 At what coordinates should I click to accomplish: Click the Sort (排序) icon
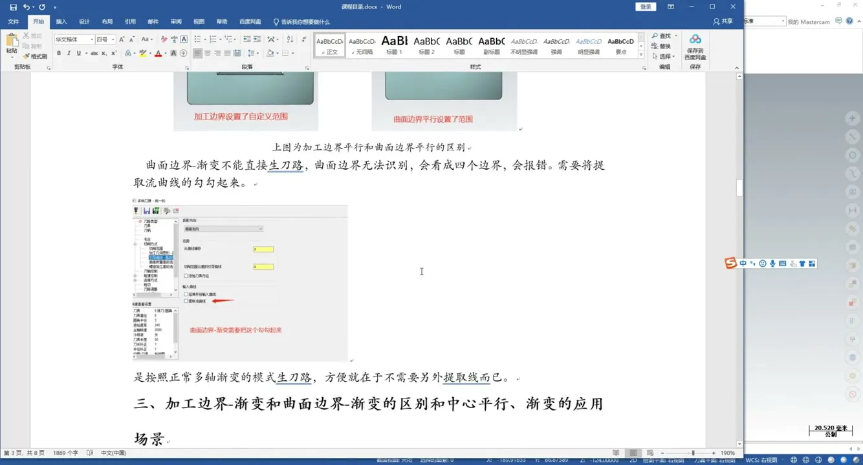coord(290,39)
